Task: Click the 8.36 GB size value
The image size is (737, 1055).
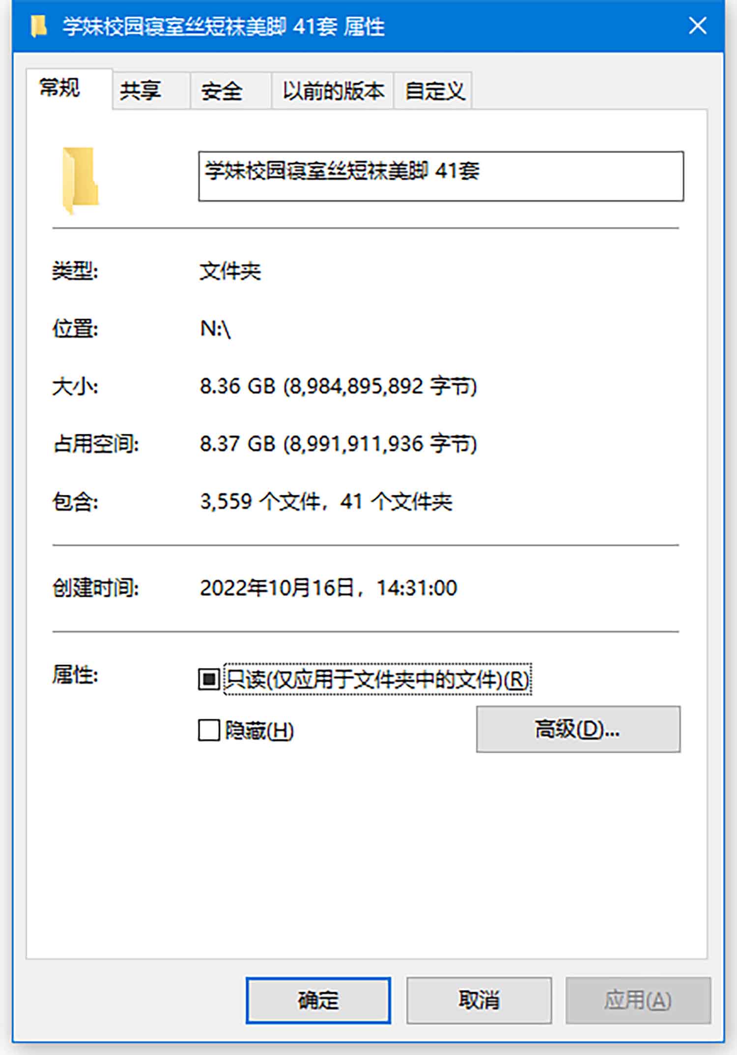Action: click(x=339, y=387)
